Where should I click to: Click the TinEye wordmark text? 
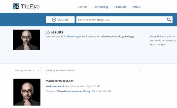click(30, 7)
